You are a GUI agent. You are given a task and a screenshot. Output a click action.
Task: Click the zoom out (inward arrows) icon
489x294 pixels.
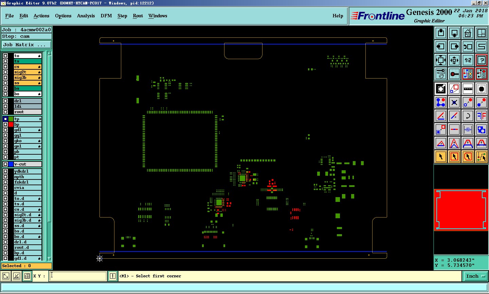tap(454, 60)
